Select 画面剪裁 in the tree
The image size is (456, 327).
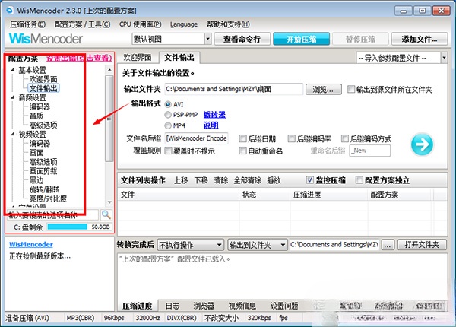coord(43,171)
